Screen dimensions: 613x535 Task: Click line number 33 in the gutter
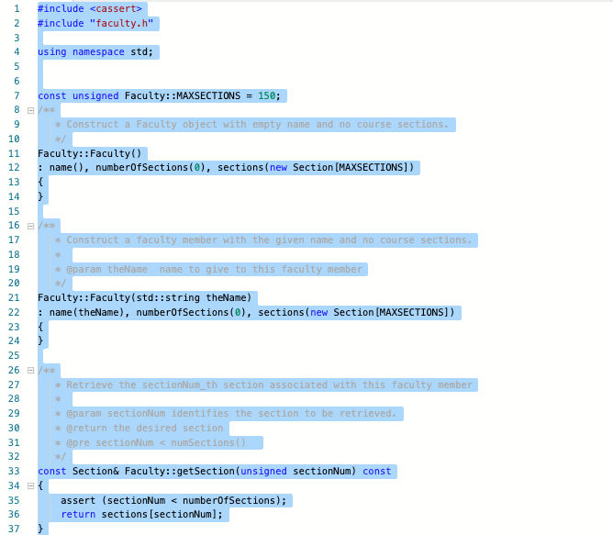click(x=14, y=472)
